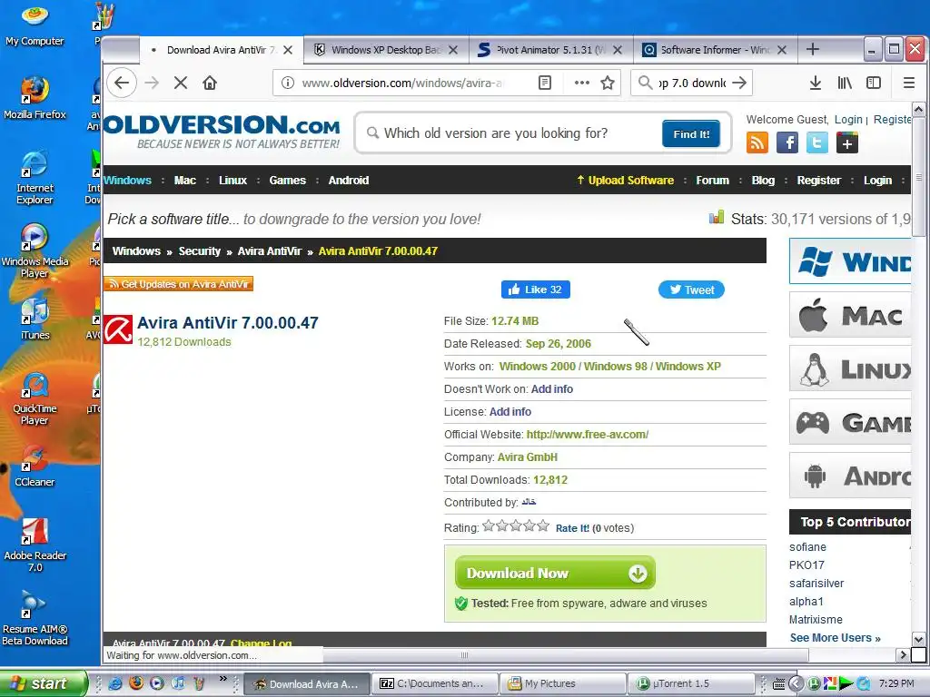
Task: Click the search arrow in search box
Action: (739, 83)
